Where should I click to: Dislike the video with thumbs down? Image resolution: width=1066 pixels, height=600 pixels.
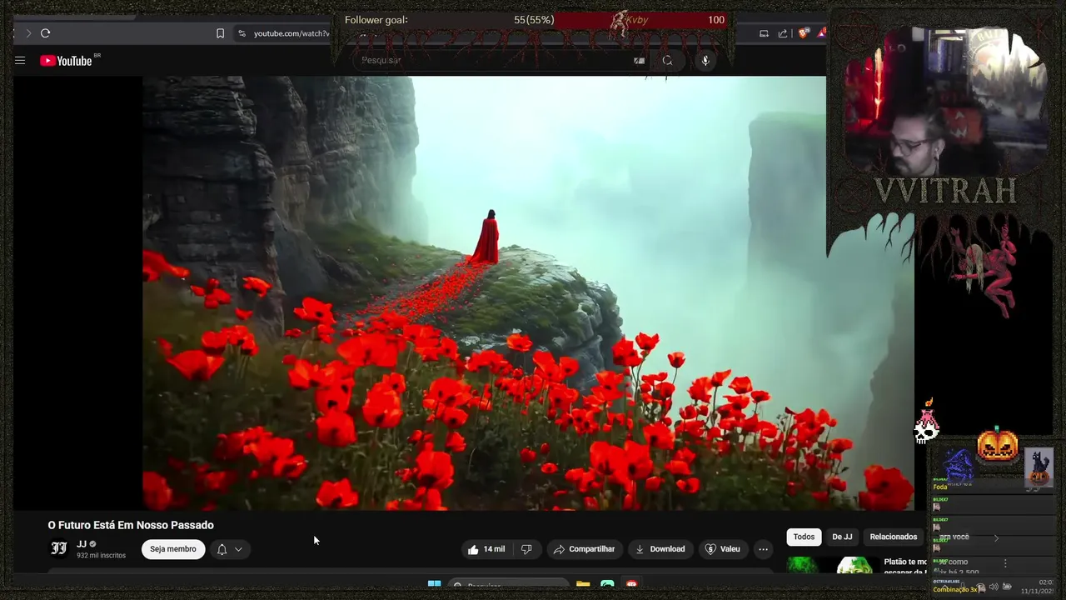(x=526, y=549)
